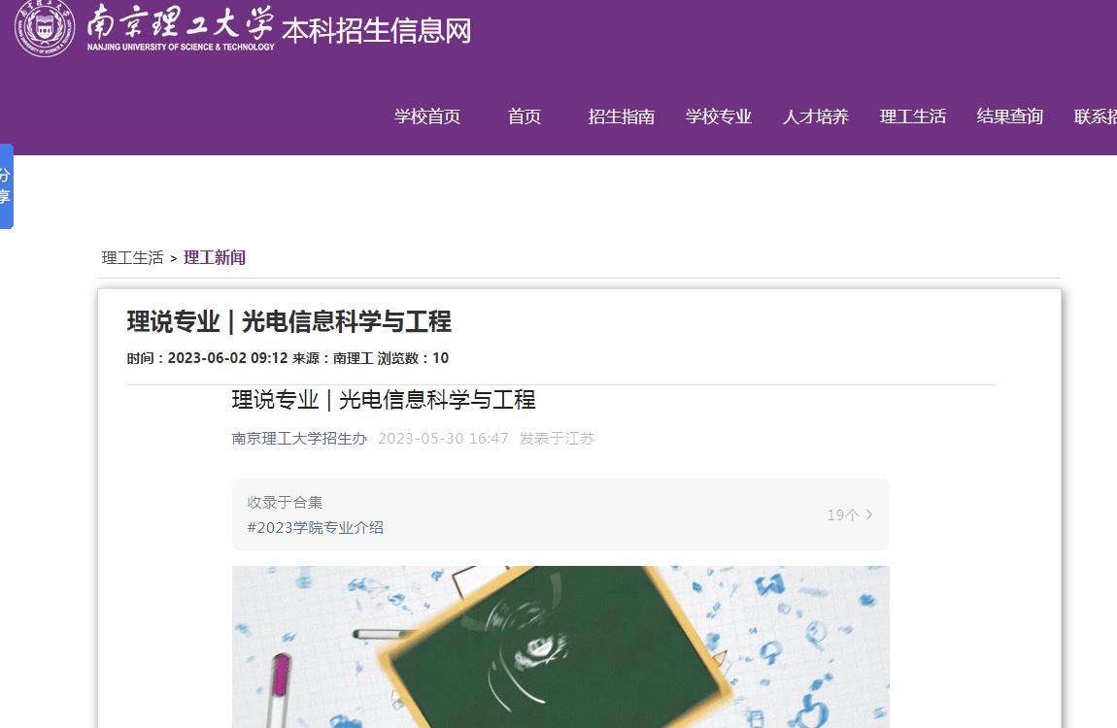Click the 理工生活 breadcrumb link
The width and height of the screenshot is (1117, 728).
click(132, 257)
